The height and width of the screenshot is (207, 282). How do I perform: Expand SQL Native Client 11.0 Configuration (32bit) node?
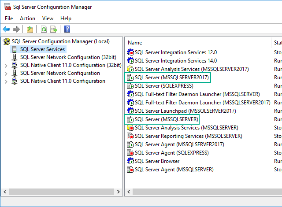(6, 66)
